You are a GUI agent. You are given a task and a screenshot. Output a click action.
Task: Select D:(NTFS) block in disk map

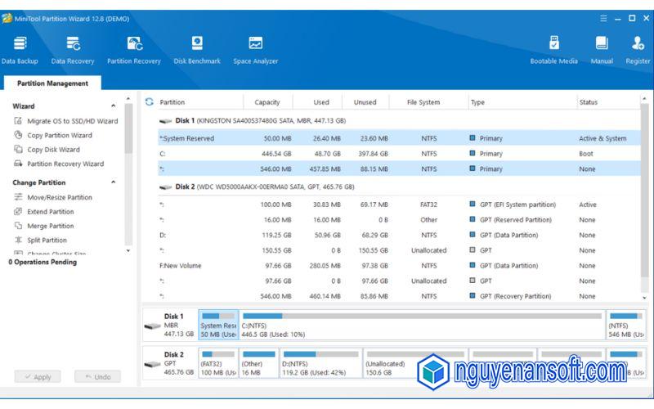tap(320, 363)
